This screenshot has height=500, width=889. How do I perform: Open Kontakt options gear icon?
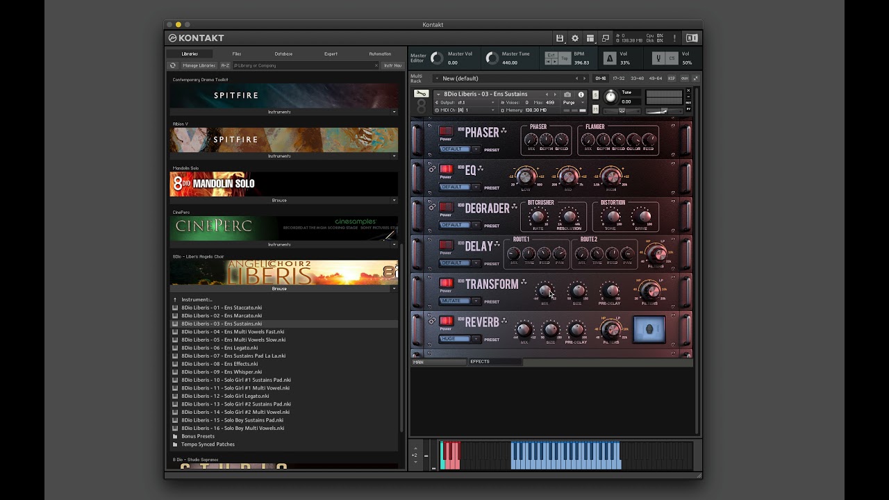[x=575, y=38]
